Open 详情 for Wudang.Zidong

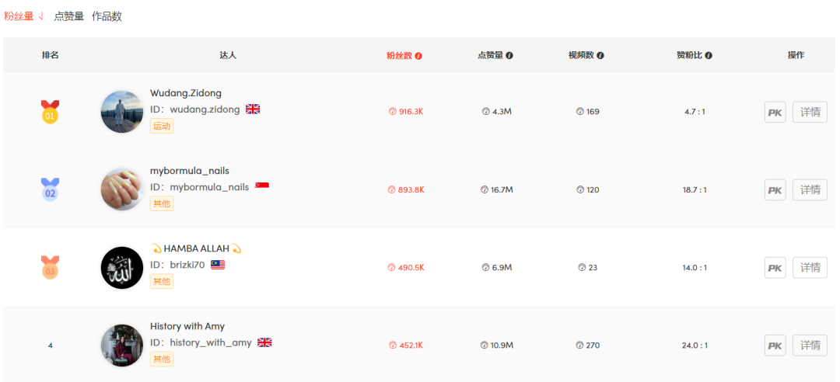(x=810, y=113)
